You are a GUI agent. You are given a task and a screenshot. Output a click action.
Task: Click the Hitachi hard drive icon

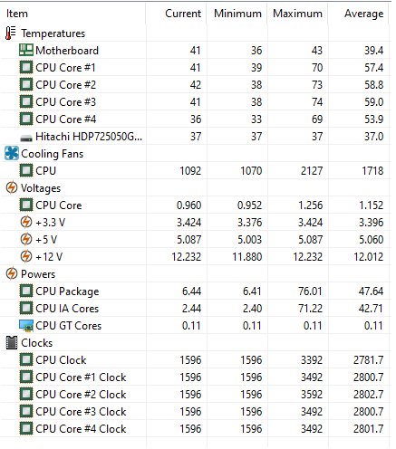point(26,139)
